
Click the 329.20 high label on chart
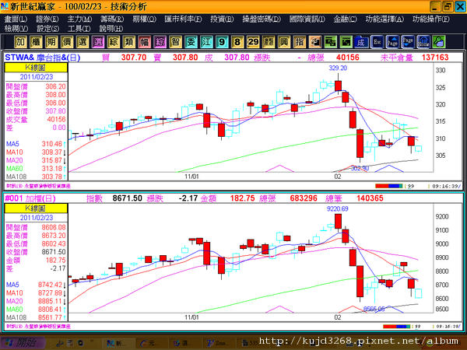point(338,68)
